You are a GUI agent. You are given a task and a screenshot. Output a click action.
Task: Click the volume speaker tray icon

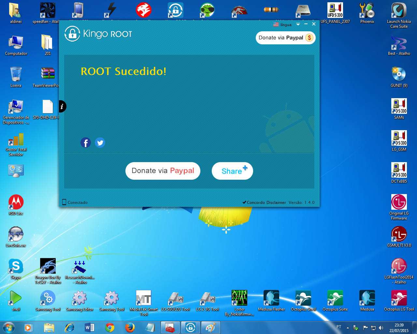381,327
